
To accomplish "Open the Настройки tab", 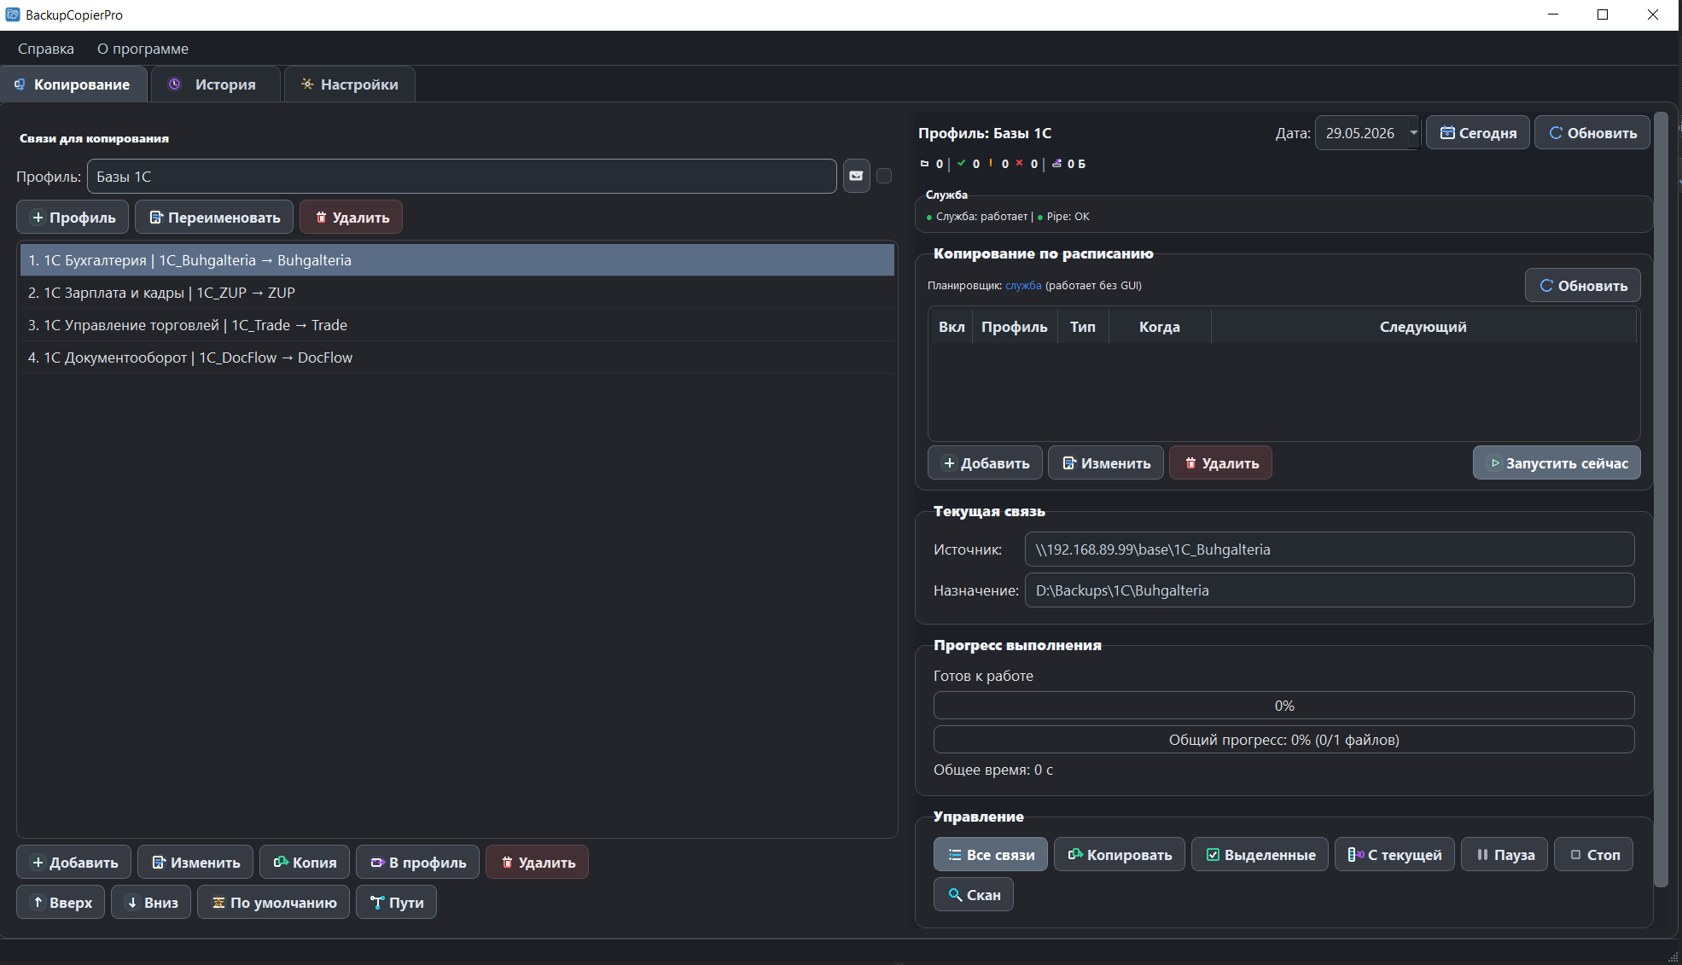I will pyautogui.click(x=350, y=84).
